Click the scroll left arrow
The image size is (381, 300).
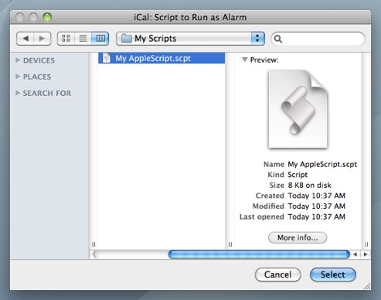[x=355, y=254]
